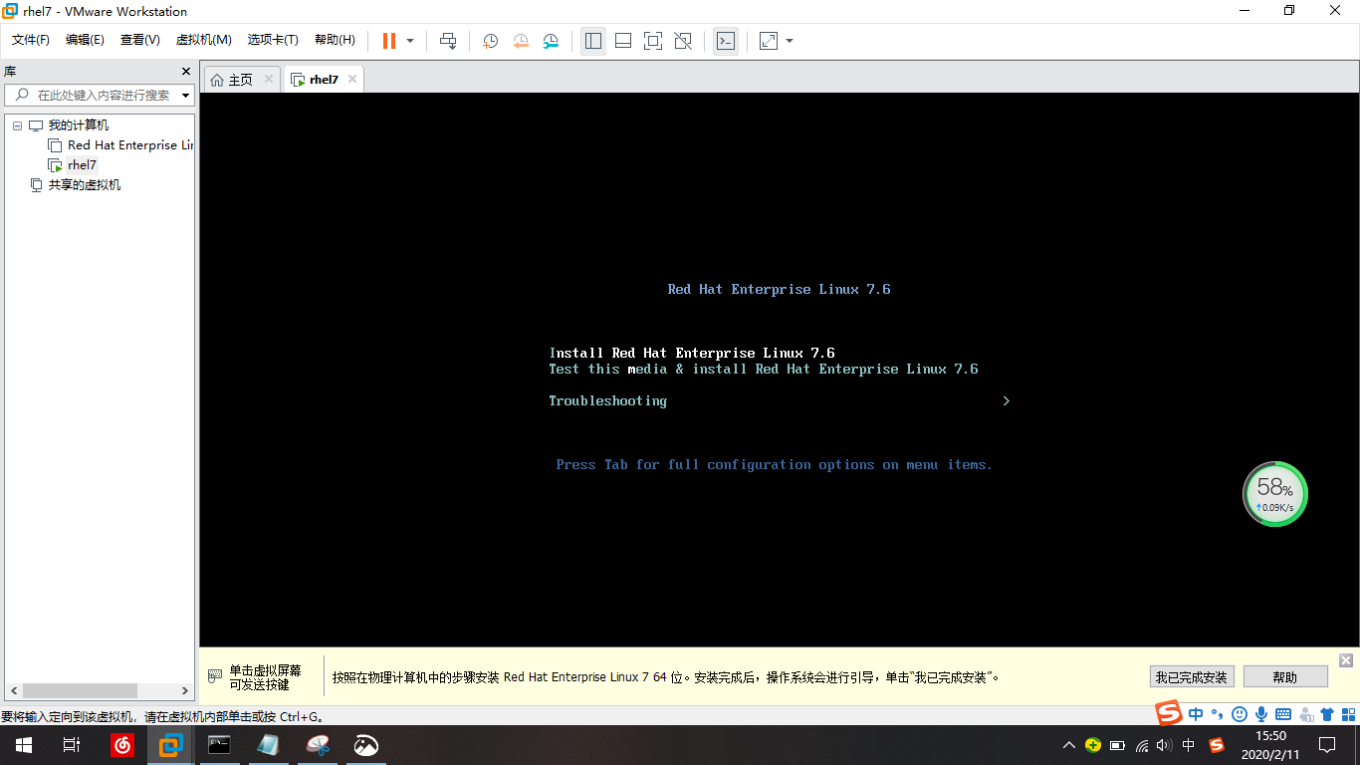Image resolution: width=1360 pixels, height=765 pixels.
Task: Open the stretch display dropdown arrow
Action: pos(790,41)
